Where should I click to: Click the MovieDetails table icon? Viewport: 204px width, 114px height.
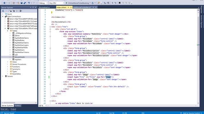click(x=13, y=57)
